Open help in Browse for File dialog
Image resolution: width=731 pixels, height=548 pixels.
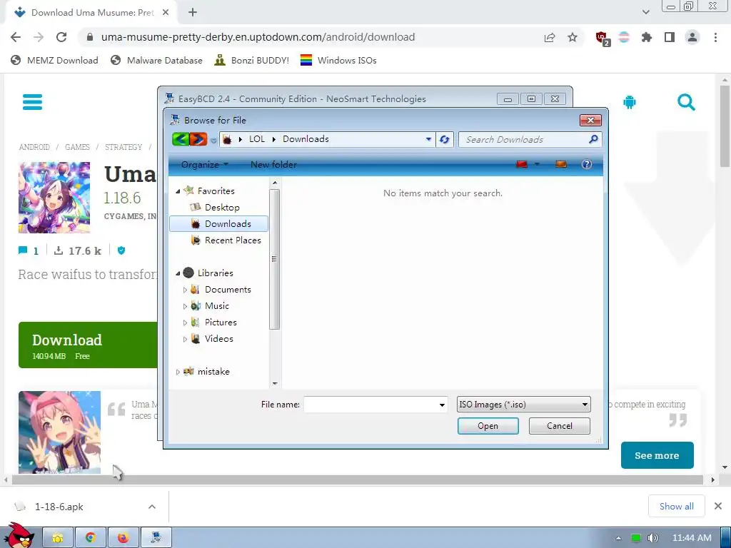[x=587, y=164]
